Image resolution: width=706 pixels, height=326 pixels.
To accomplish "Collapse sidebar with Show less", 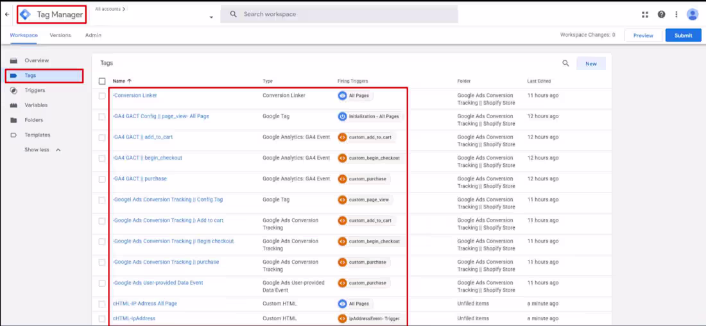I will [42, 150].
